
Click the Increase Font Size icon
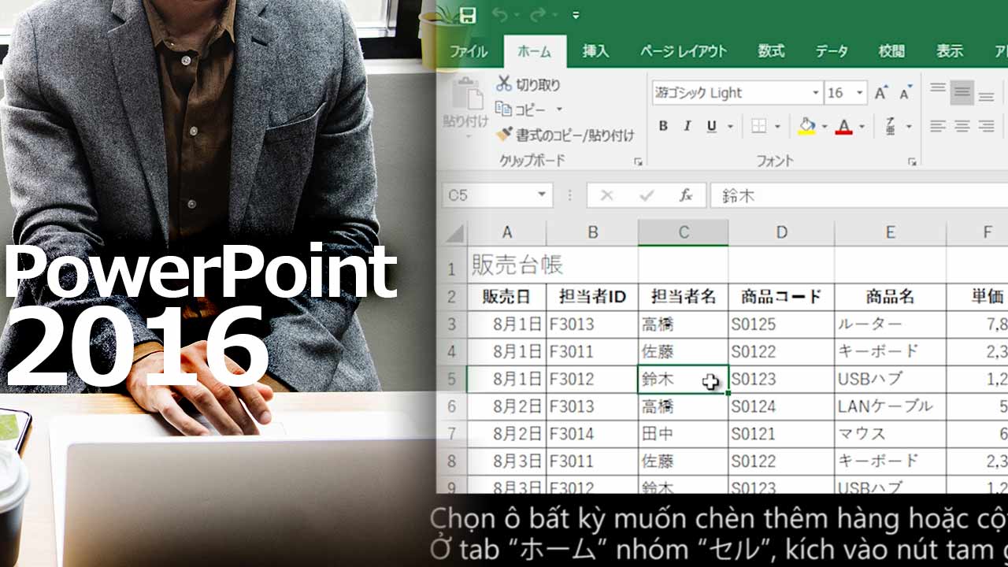tap(881, 93)
